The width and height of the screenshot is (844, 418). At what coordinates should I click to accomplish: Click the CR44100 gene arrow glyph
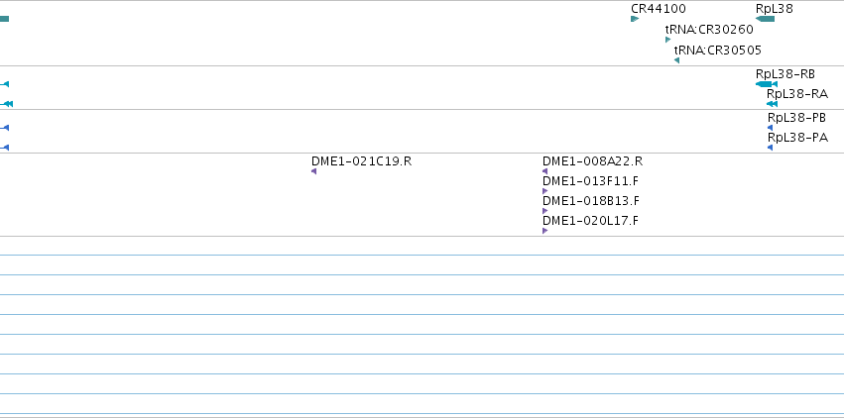[x=635, y=19]
